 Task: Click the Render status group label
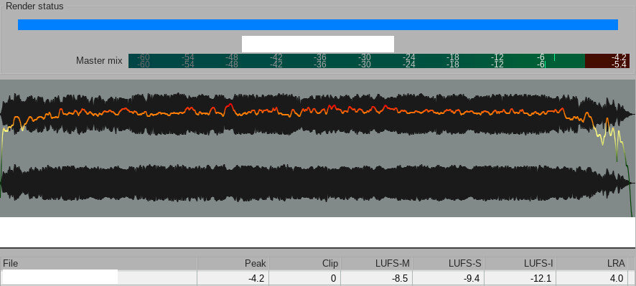point(34,6)
